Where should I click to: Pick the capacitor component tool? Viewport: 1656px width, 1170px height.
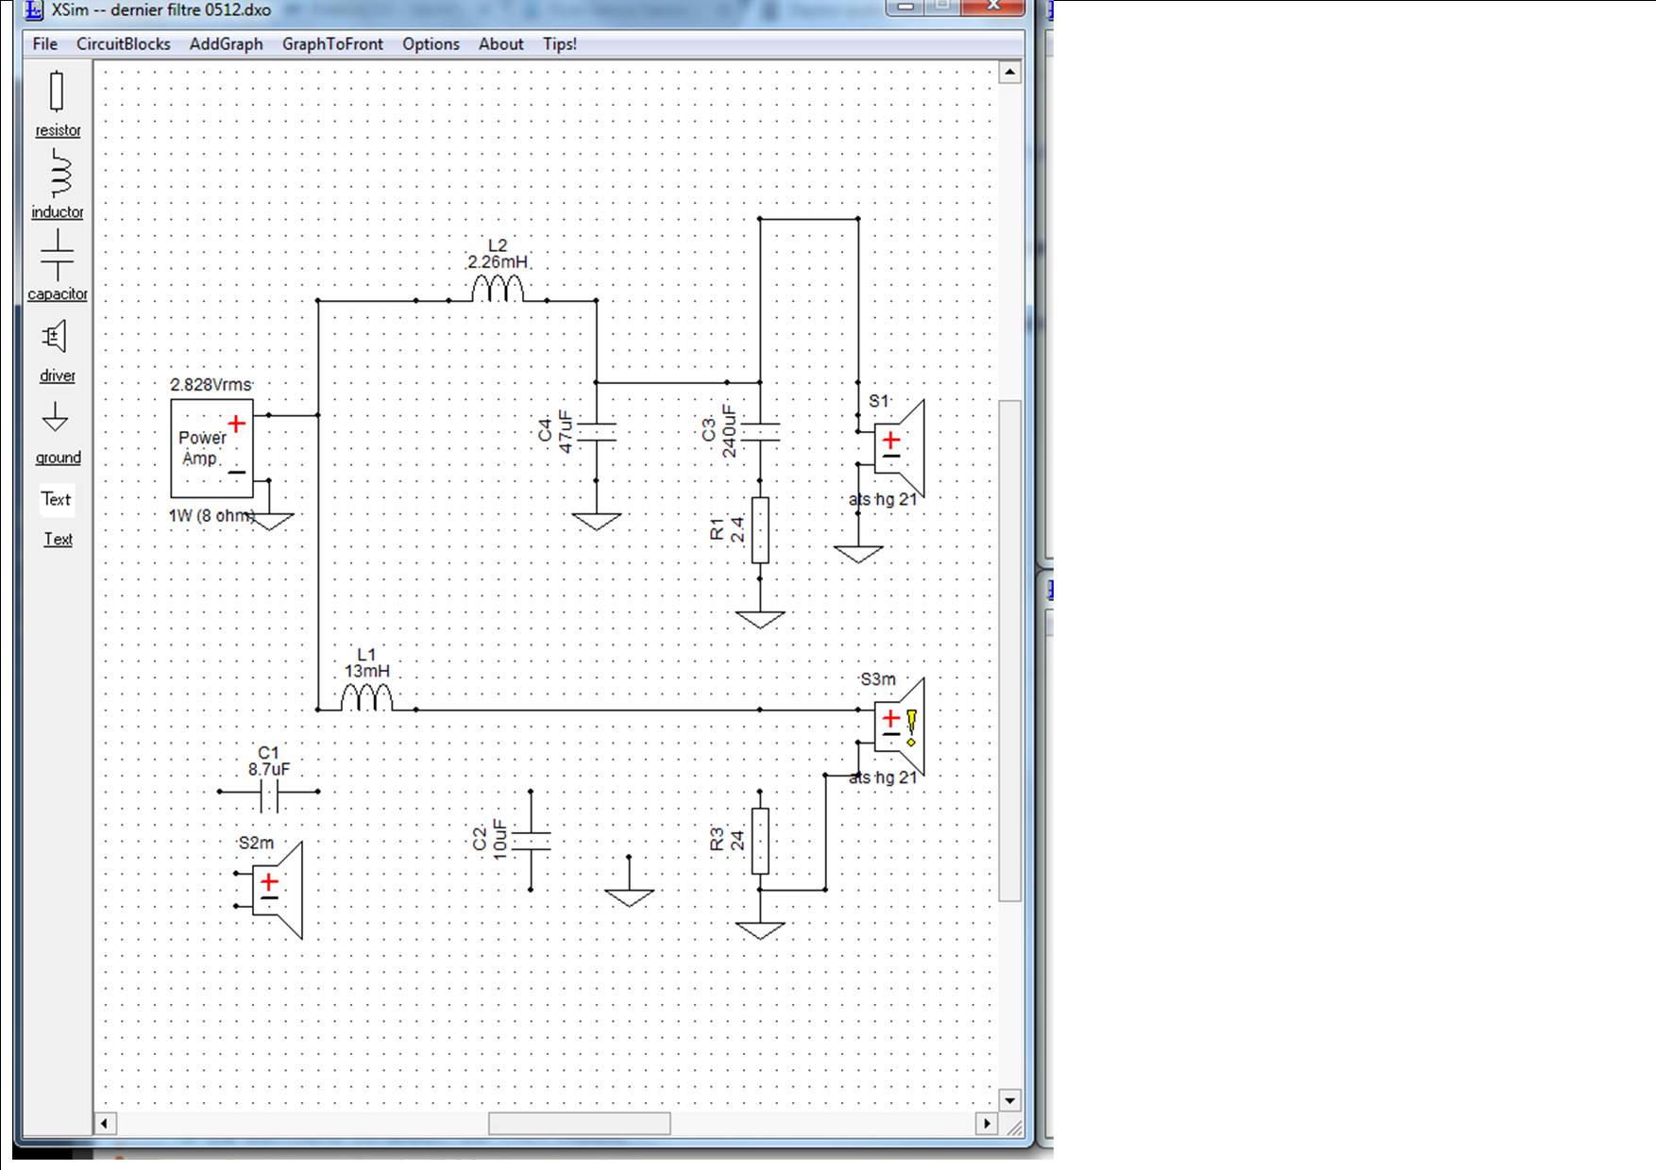click(x=57, y=265)
